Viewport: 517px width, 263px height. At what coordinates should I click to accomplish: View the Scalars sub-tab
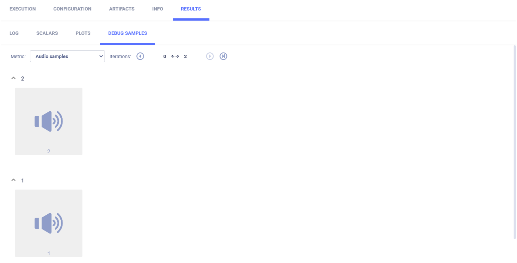[47, 33]
